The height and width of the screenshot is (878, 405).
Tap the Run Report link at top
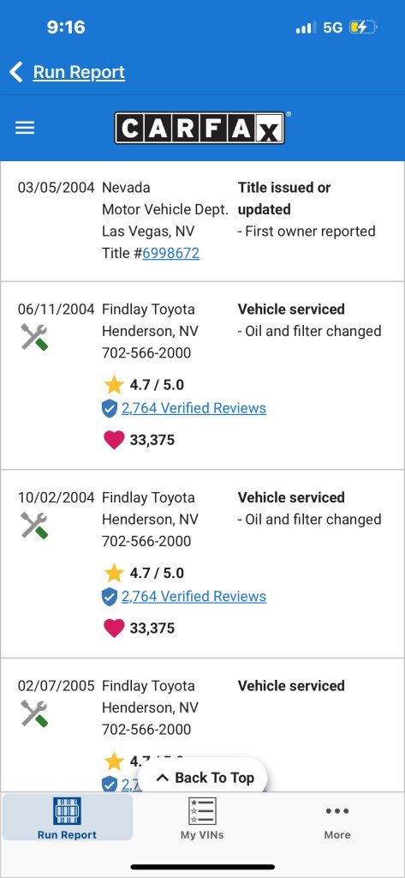pos(79,72)
